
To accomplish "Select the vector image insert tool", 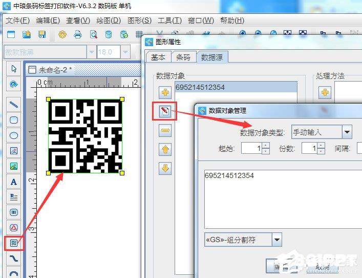I will point(14,151).
